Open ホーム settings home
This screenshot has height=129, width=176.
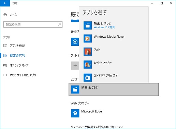point(13,15)
